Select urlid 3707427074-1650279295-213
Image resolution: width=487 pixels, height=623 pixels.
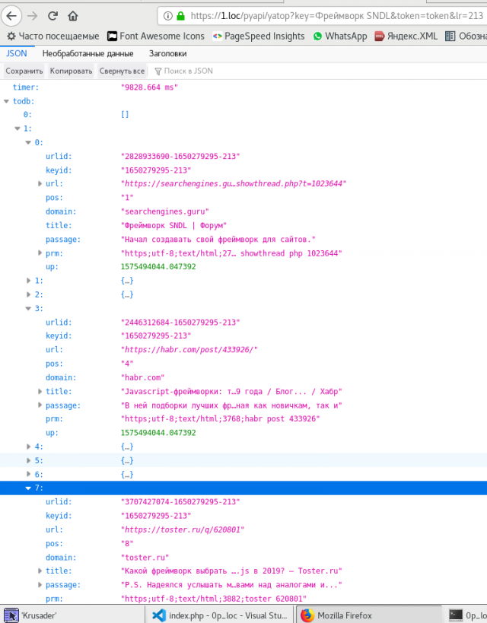(x=180, y=502)
